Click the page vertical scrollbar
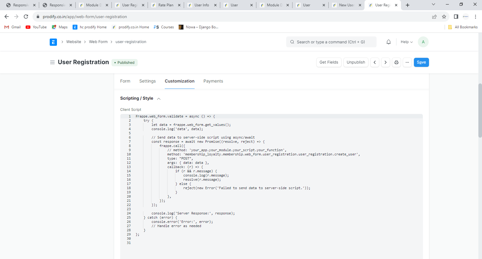The width and height of the screenshot is (482, 259). click(480, 111)
